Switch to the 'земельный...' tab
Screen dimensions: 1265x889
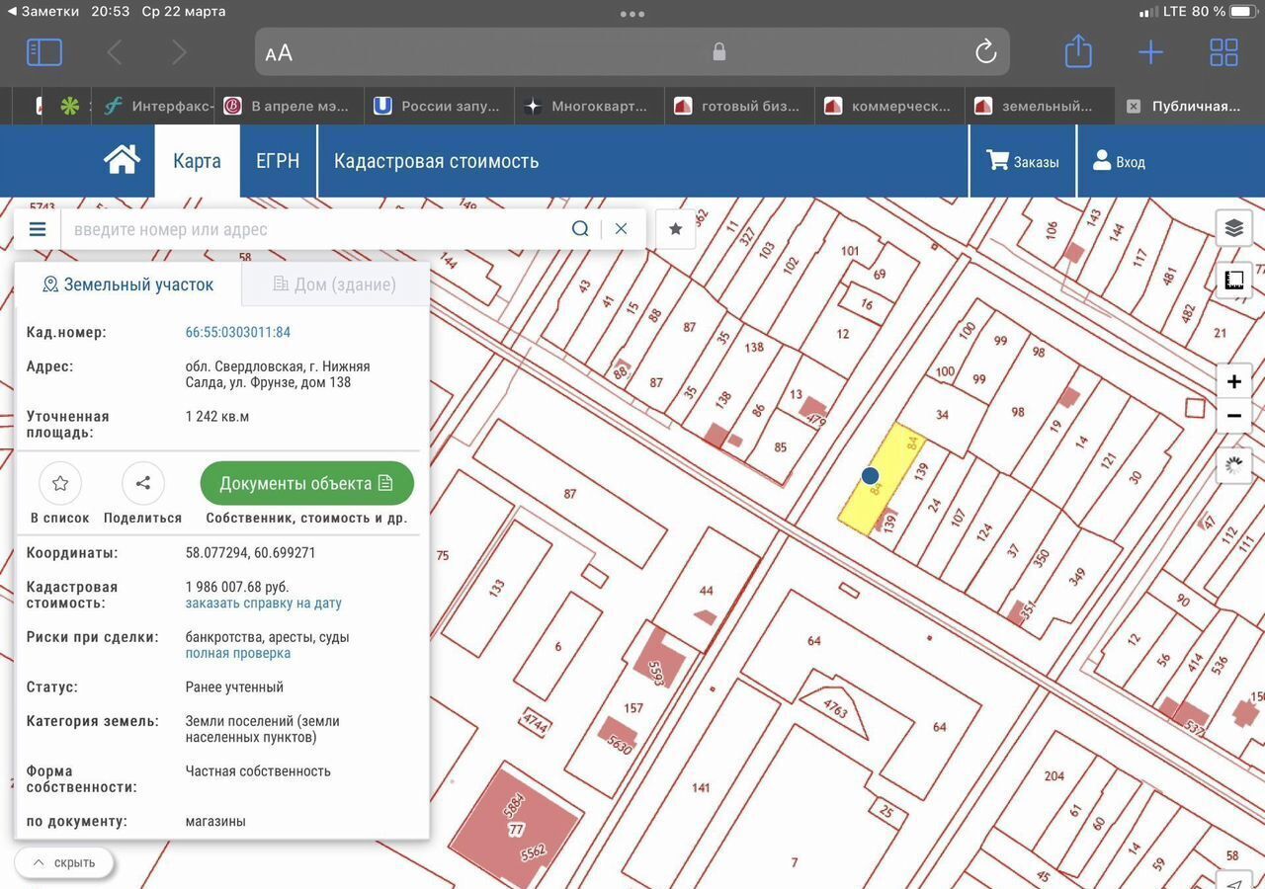click(x=1039, y=106)
